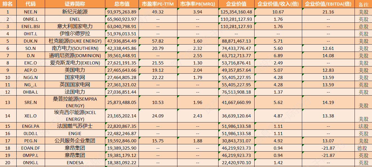Viewport: 372px width, 167px height.
Task: Select the code cell NGG.N
Action: tap(31, 77)
